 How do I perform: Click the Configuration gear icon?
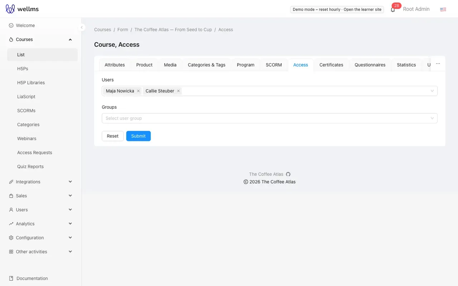tap(11, 237)
